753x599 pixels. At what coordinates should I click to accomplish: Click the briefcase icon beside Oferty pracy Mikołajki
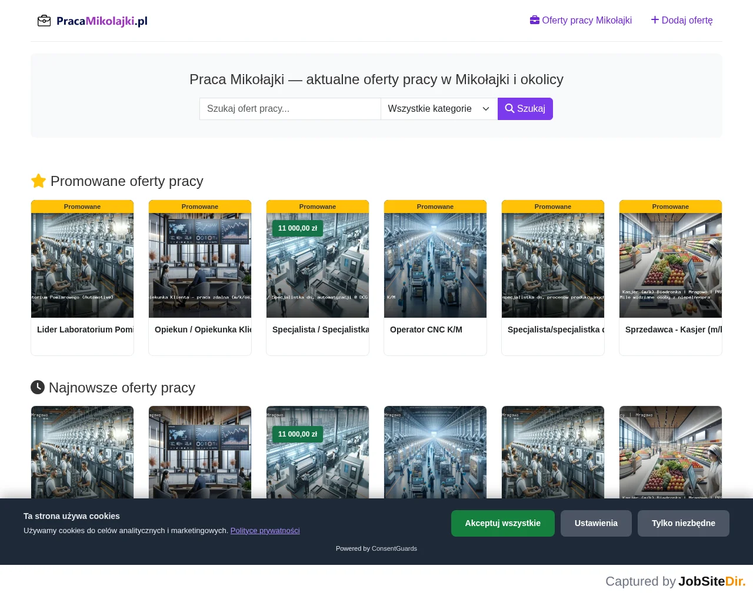click(535, 20)
